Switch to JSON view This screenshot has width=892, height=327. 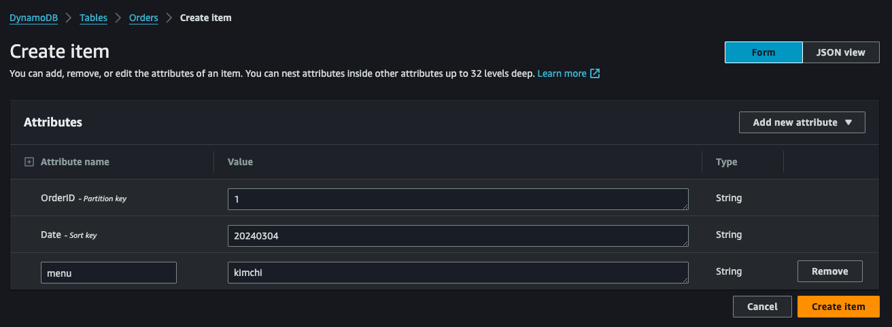(841, 52)
